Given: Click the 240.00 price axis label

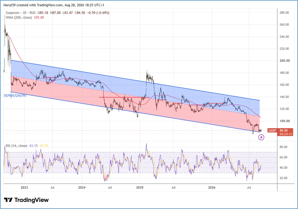Looking at the screenshot, I should click(284, 37).
